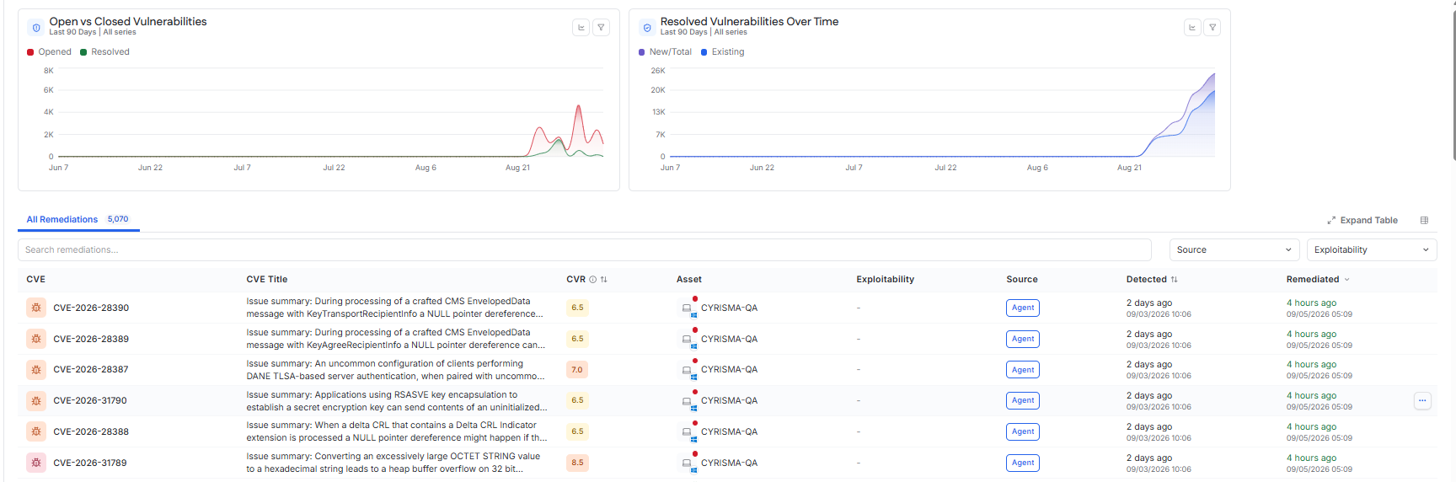Open the table column settings icon
Viewport: 1456px width, 482px height.
tap(1424, 220)
